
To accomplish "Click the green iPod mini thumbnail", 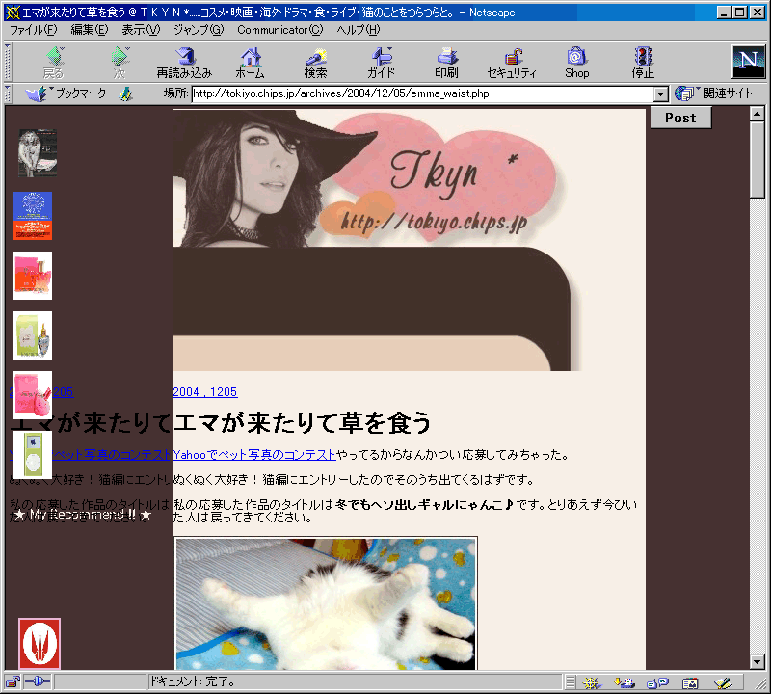I will [x=33, y=455].
